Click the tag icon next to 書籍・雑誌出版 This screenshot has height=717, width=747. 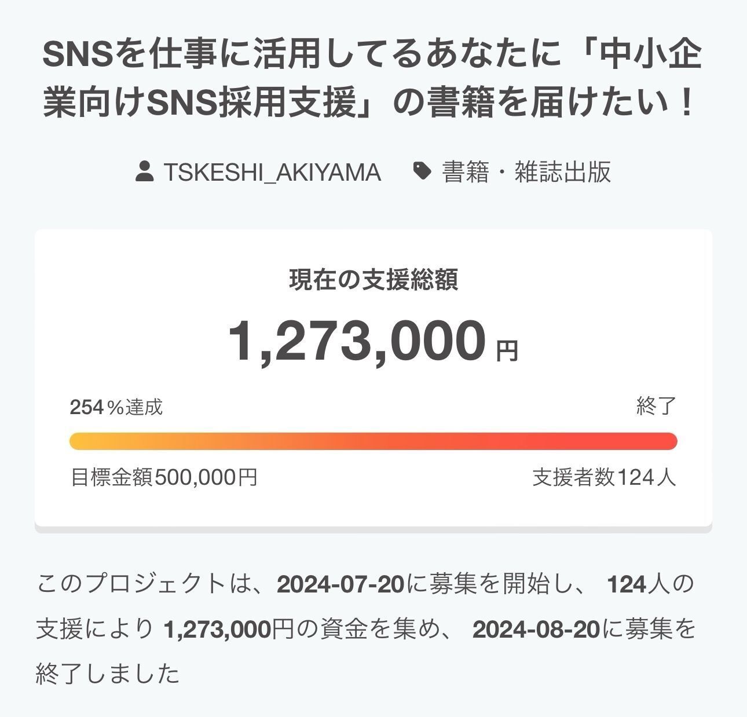coord(422,171)
